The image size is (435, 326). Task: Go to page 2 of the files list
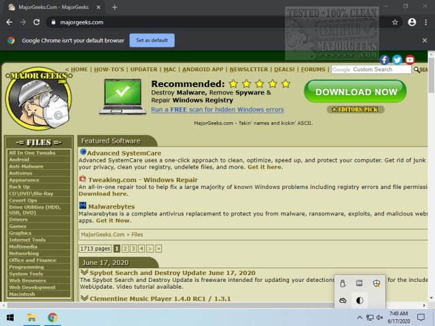125,249
